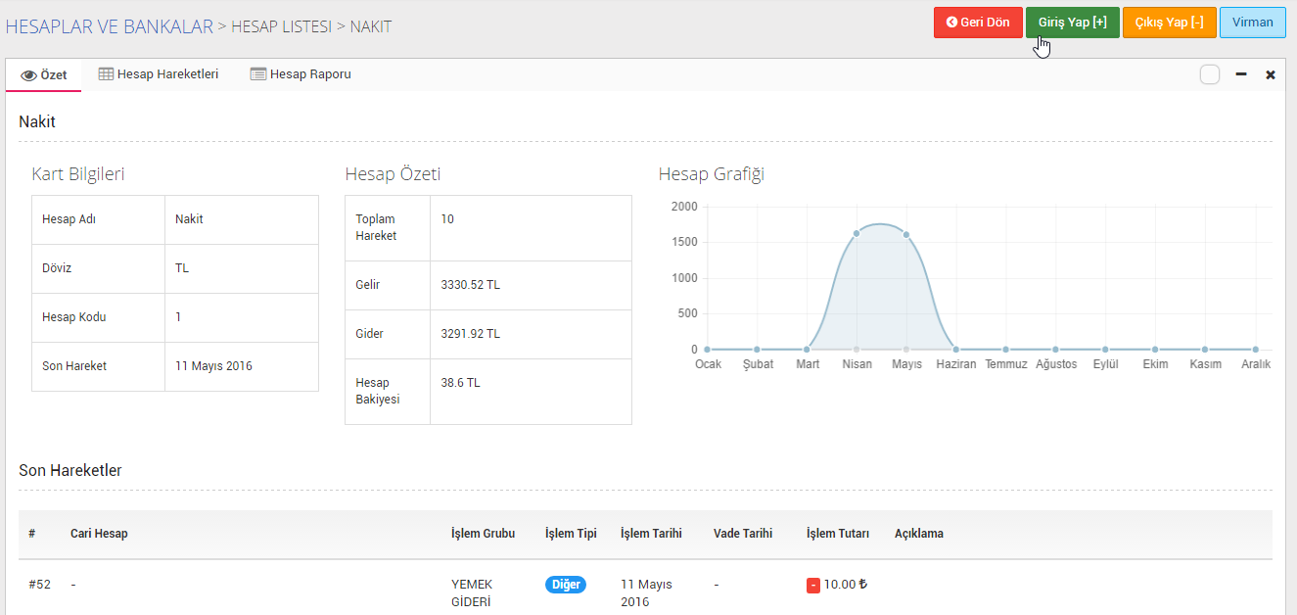Screen dimensions: 1297x615
Task: Click the İşlem Tarihi column header
Action: coord(651,534)
